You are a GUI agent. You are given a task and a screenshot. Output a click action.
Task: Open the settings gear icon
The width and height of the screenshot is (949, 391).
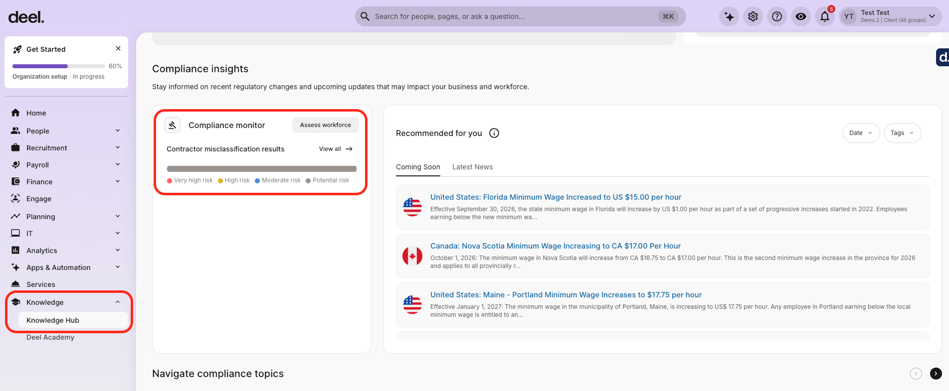tap(753, 16)
